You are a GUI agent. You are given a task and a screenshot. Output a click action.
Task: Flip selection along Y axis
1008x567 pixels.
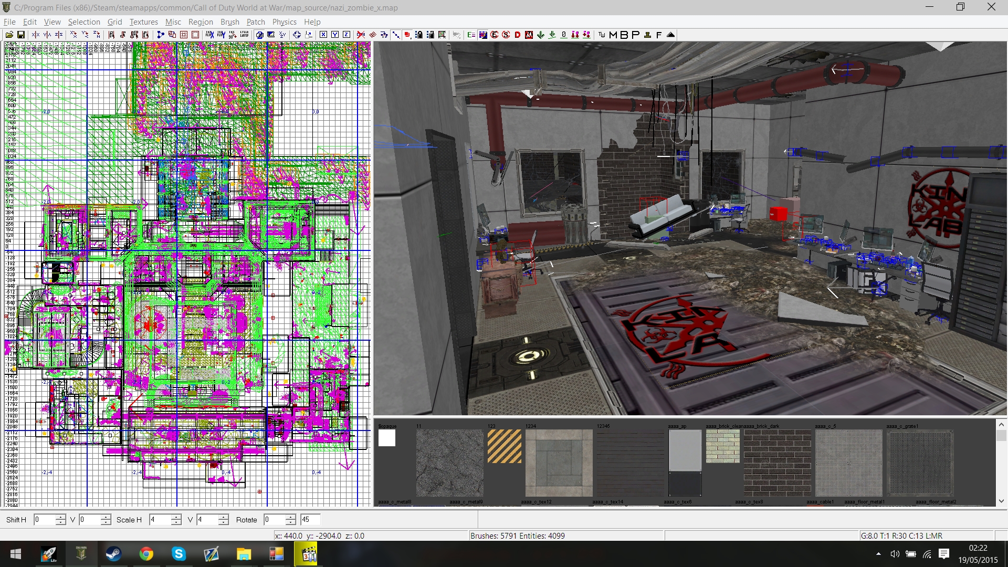pos(47,35)
